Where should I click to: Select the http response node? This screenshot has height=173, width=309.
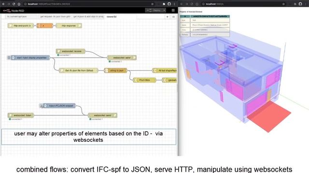click(69, 25)
